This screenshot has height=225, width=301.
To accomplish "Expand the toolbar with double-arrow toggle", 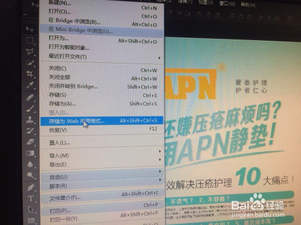I will 25,14.
